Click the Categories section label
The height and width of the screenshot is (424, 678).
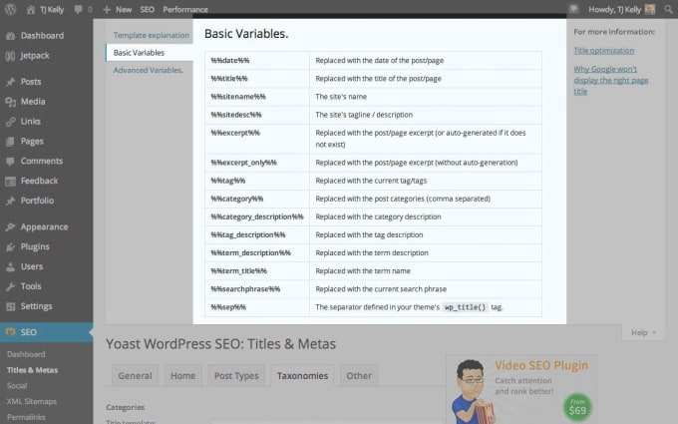[x=126, y=407]
